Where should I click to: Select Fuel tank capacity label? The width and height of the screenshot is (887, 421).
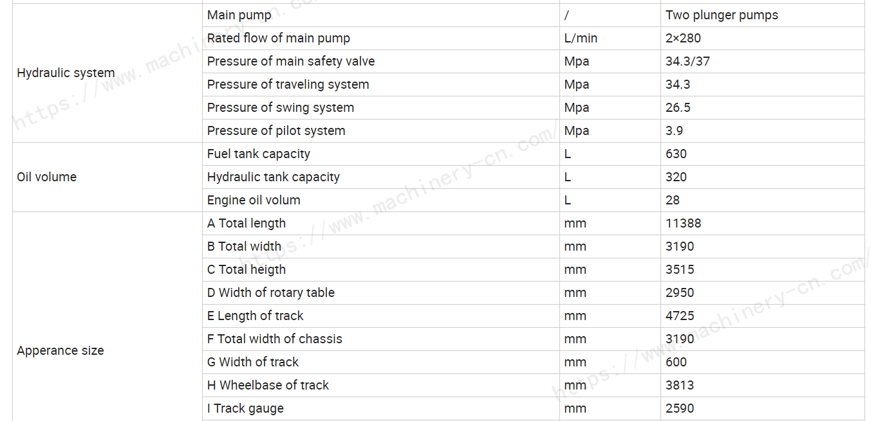pyautogui.click(x=259, y=154)
